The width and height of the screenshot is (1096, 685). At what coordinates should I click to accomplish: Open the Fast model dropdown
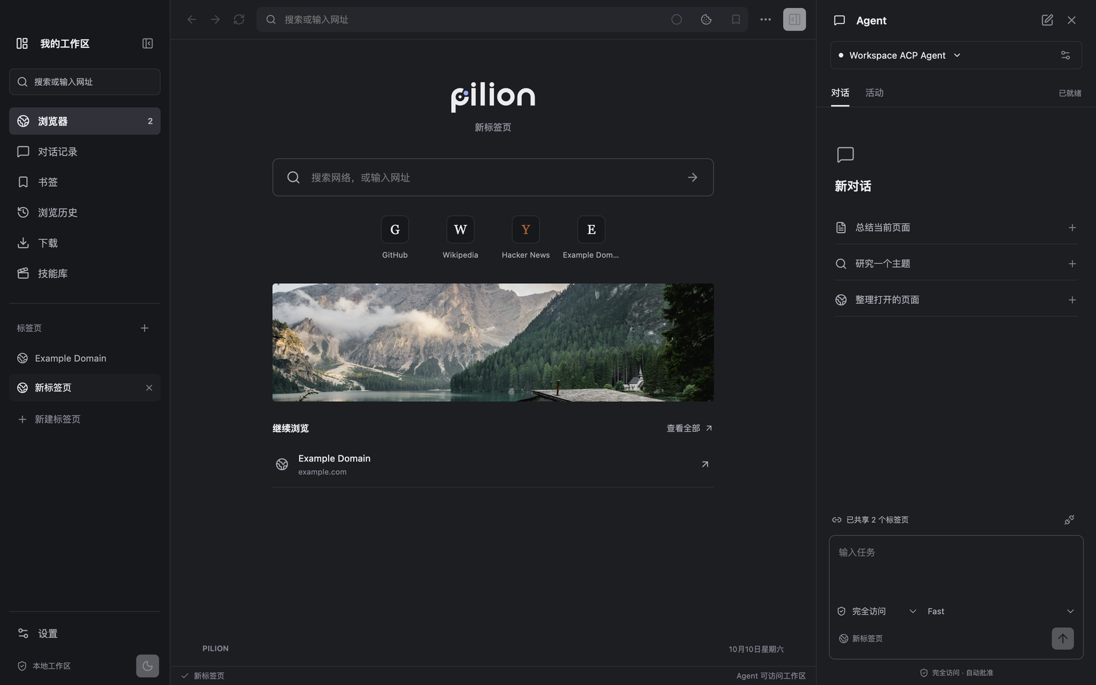pos(1000,611)
